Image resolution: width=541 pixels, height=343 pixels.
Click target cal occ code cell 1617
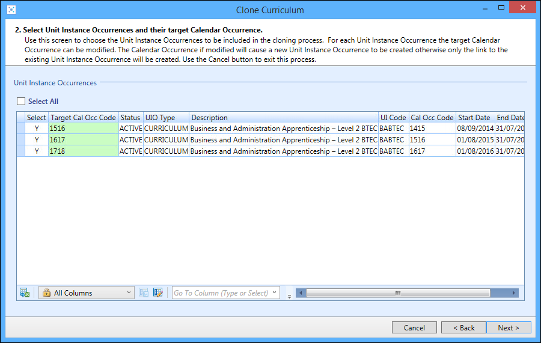84,139
